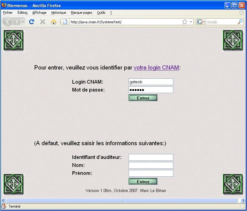Image resolution: width=247 pixels, height=211 pixels.
Task: Click the Reload page icon
Action: pyautogui.click(x=31, y=22)
